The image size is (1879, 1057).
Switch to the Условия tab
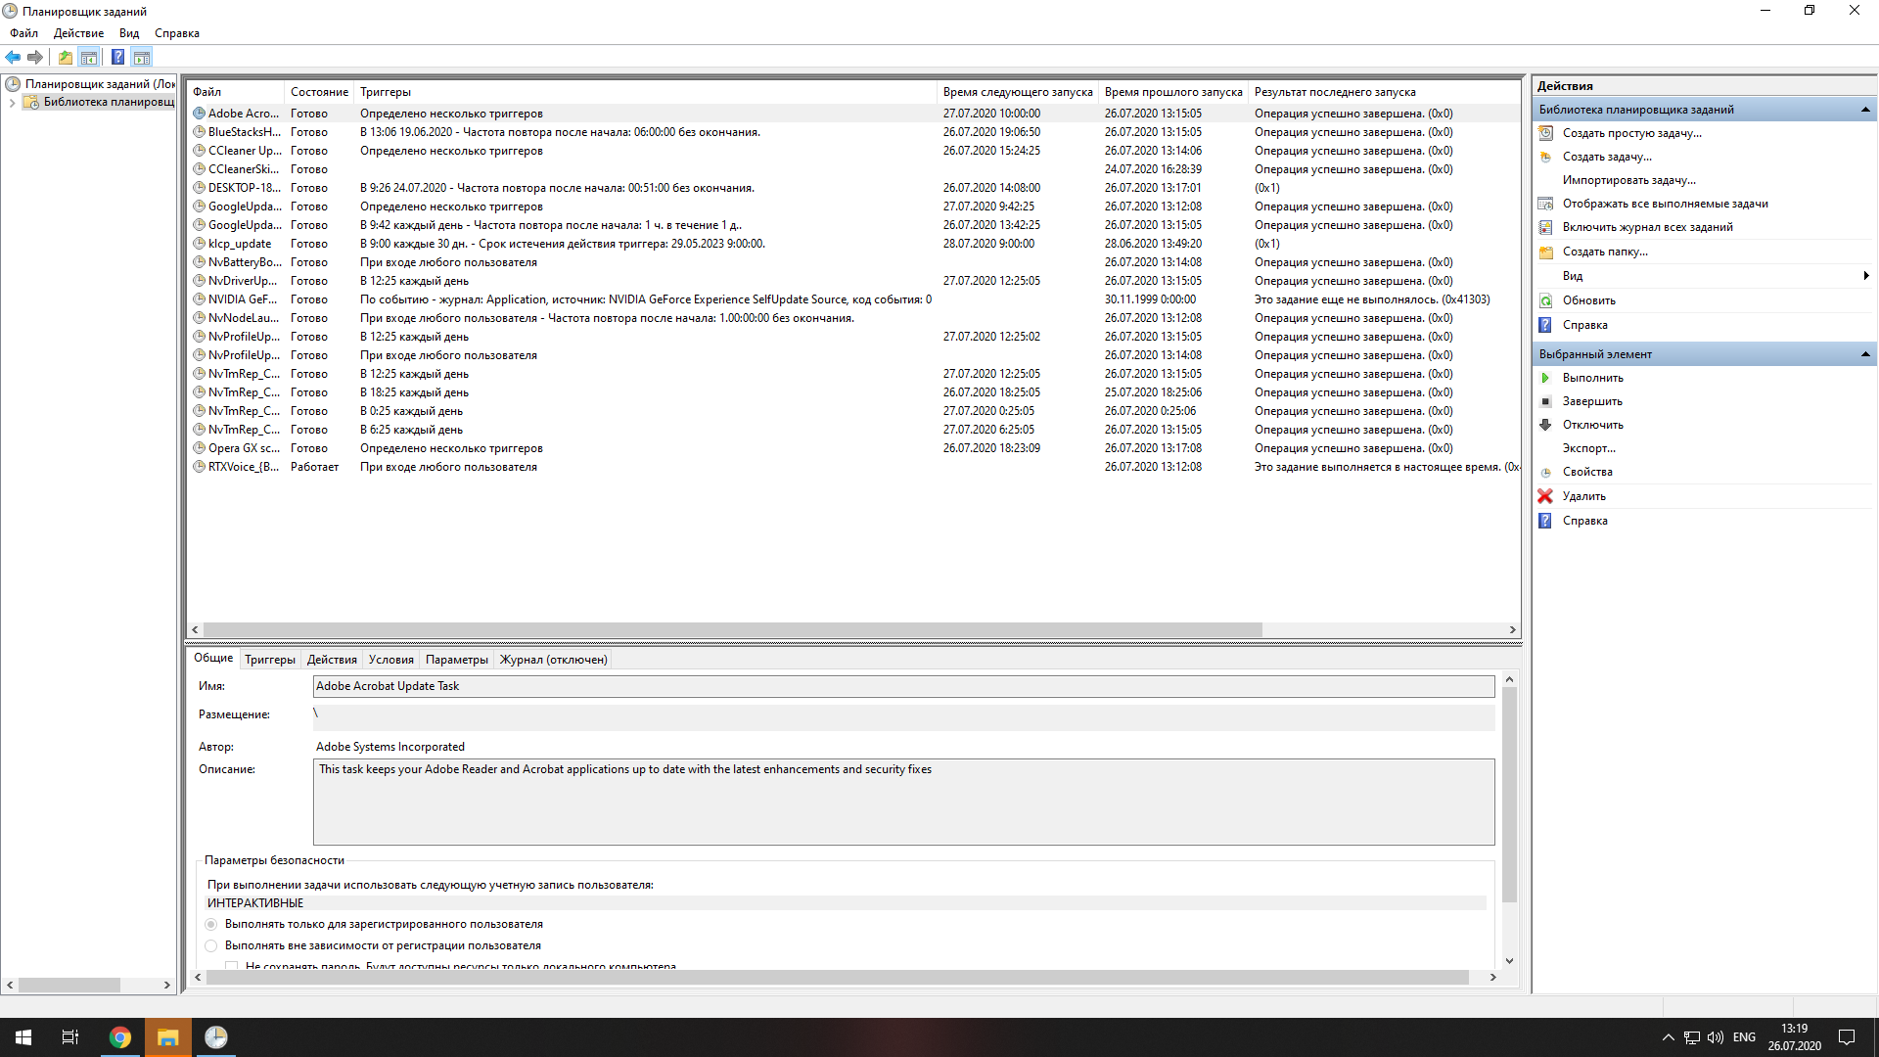390,660
